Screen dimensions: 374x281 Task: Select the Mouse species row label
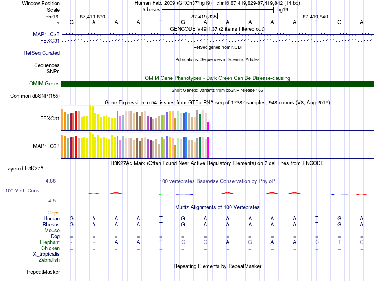[x=52, y=231]
